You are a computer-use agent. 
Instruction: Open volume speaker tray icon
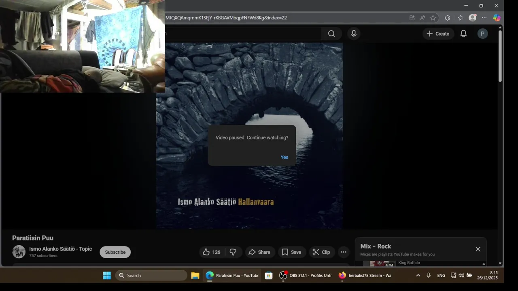tap(461, 276)
